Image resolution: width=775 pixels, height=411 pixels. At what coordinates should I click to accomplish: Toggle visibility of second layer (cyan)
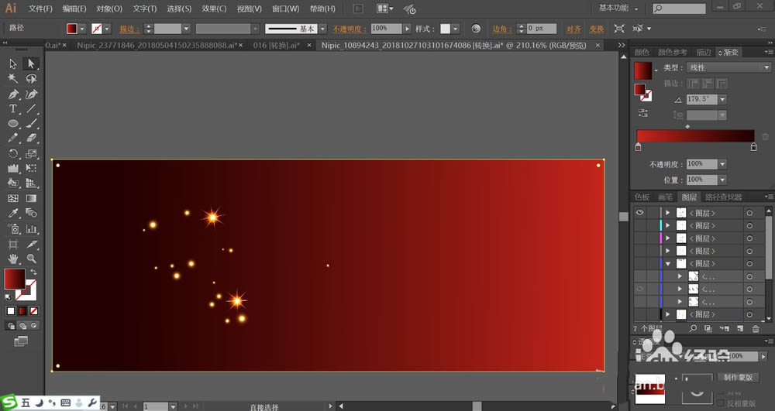639,225
